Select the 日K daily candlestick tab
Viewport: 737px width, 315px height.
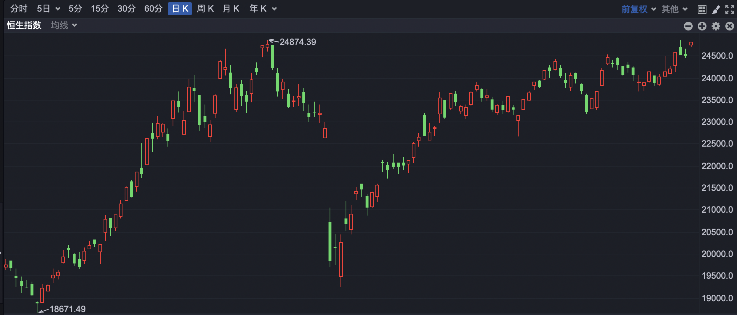tap(180, 9)
